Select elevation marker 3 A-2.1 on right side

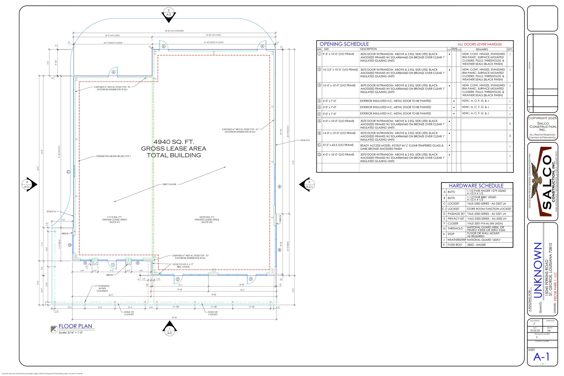(x=309, y=184)
